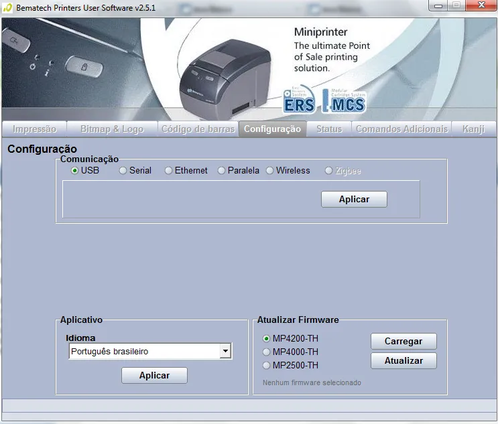Select MP4200-TH firmware model
The width and height of the screenshot is (498, 424).
(x=267, y=339)
